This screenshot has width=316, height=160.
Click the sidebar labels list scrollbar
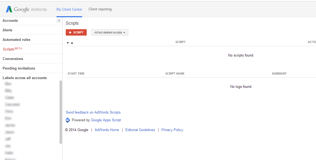(x=61, y=112)
